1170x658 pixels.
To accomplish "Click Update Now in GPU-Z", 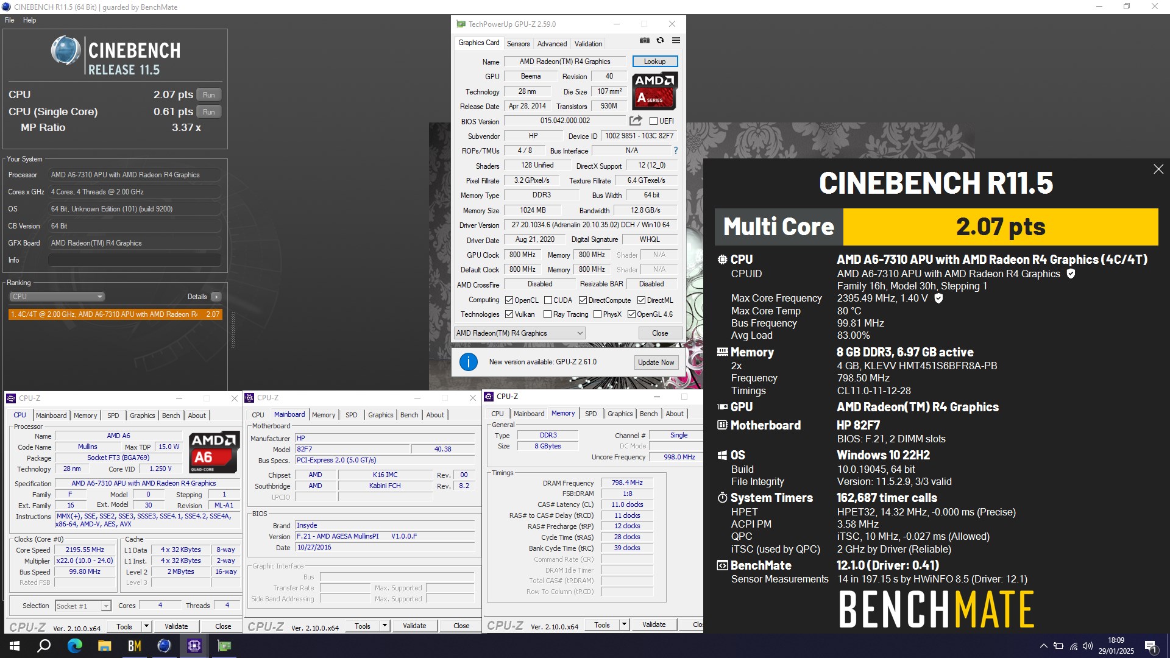I will point(656,363).
